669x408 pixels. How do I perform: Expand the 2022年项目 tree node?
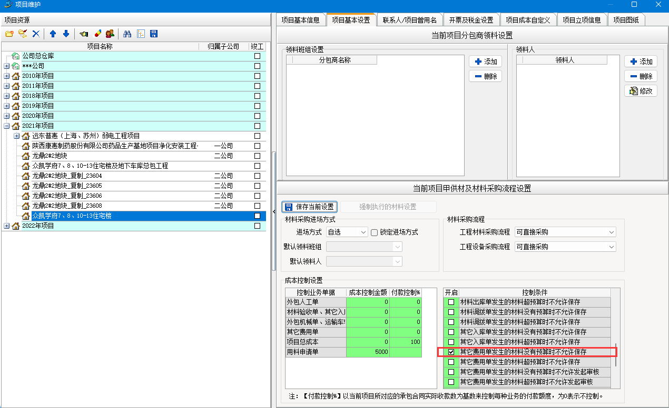[x=6, y=226]
